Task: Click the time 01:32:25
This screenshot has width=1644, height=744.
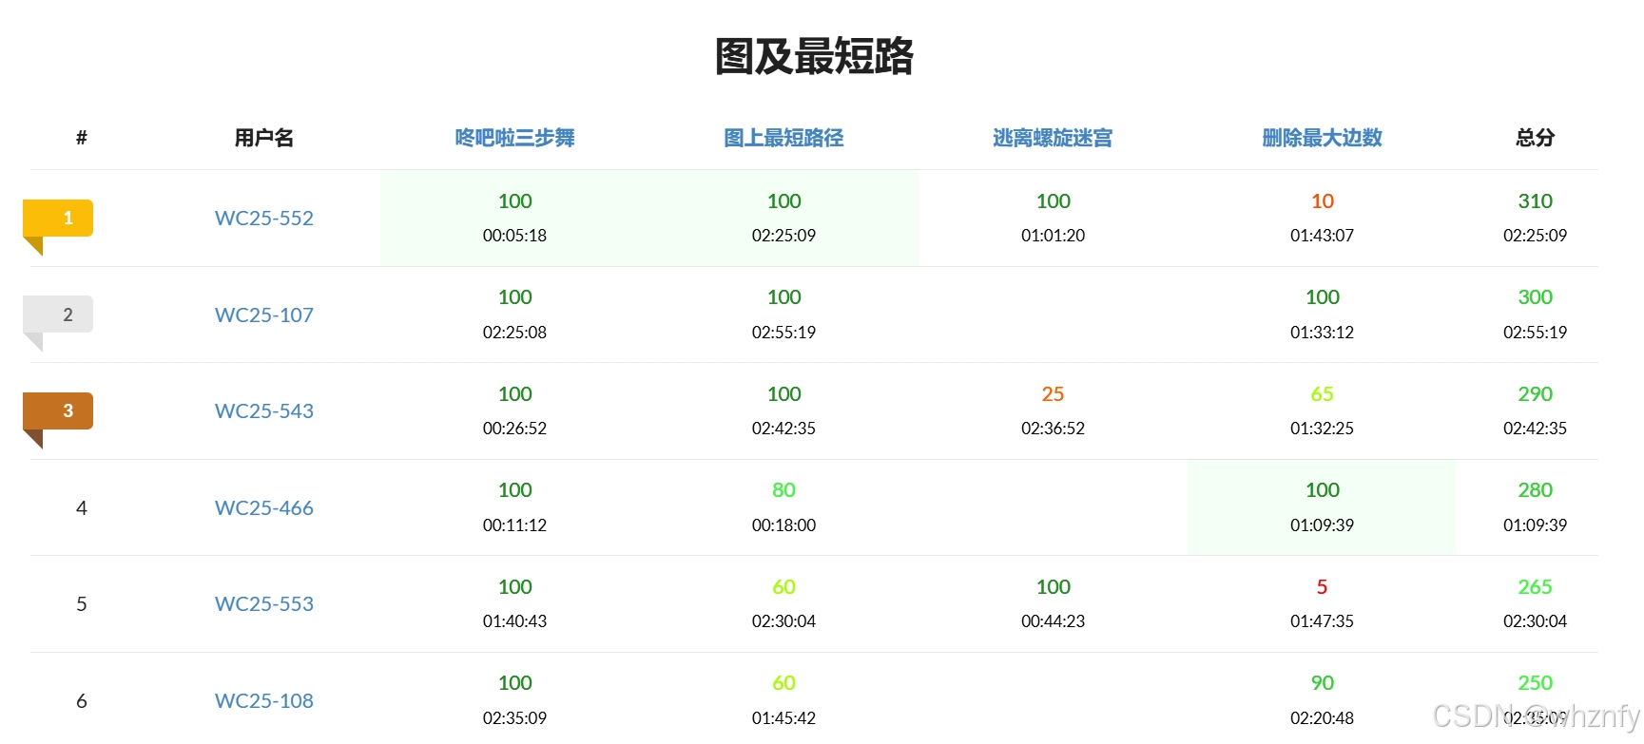Action: (1322, 429)
